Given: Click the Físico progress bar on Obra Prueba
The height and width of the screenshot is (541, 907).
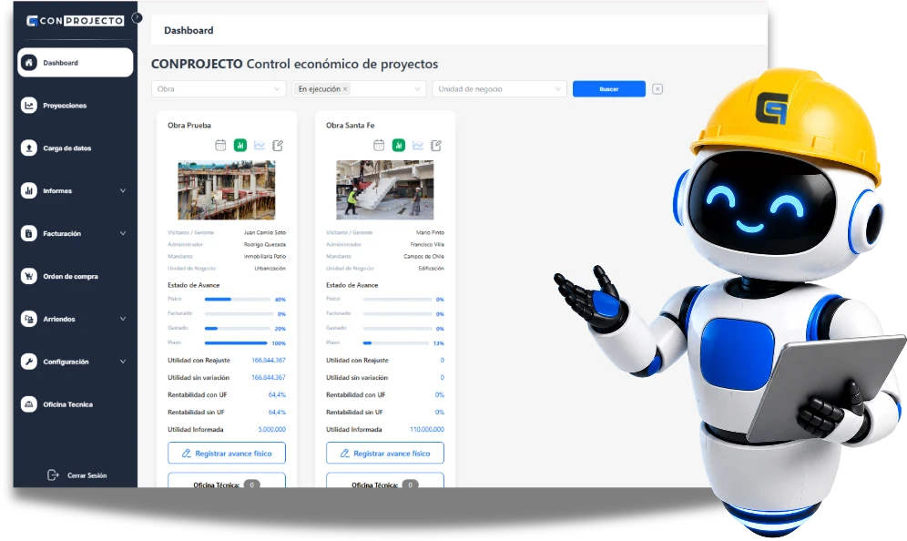Looking at the screenshot, I should click(x=237, y=299).
